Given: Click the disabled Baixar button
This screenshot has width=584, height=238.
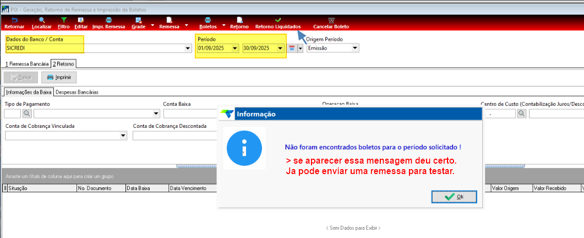Looking at the screenshot, I should (21, 78).
